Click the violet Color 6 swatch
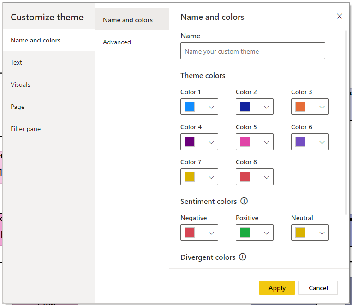Screen dimensions: 352x305 300,142
